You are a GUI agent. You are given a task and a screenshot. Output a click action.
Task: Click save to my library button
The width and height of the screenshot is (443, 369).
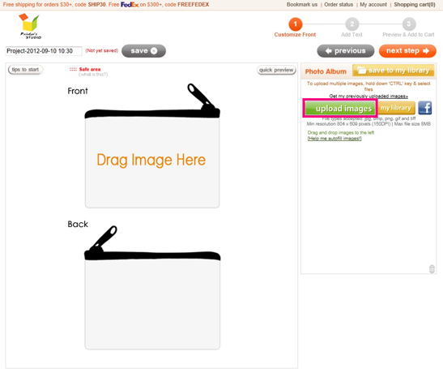(394, 71)
